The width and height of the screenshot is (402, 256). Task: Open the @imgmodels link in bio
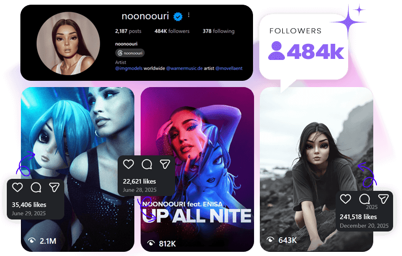(129, 68)
